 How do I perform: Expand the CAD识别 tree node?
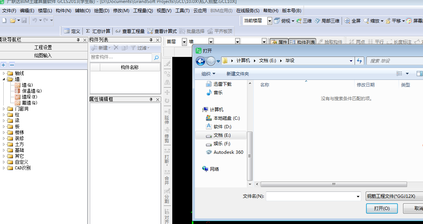4,168
